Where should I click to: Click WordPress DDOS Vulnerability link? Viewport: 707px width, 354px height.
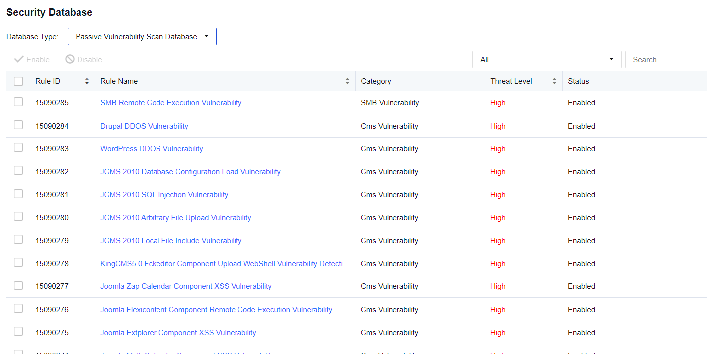[152, 149]
